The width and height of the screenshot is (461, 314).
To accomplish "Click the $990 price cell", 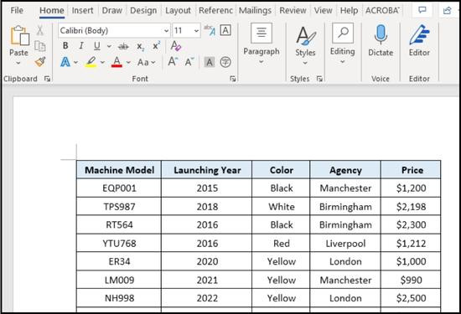I will (x=411, y=280).
